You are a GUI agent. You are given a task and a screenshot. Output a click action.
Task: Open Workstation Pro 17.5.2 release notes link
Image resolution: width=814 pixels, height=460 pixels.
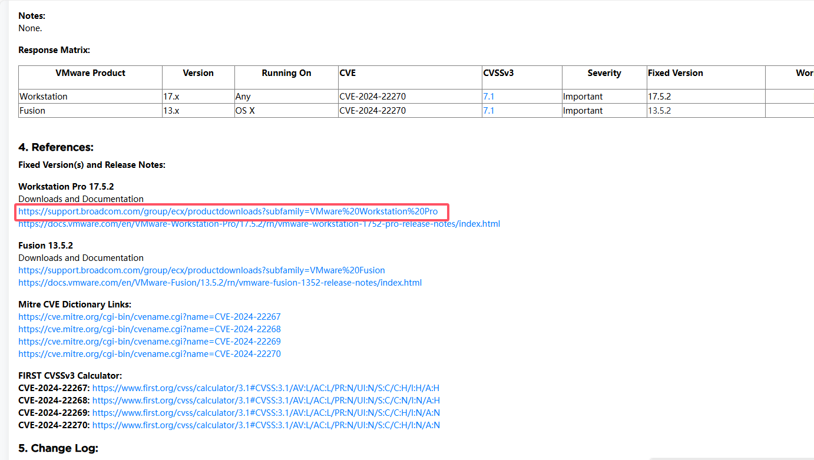[x=259, y=224]
